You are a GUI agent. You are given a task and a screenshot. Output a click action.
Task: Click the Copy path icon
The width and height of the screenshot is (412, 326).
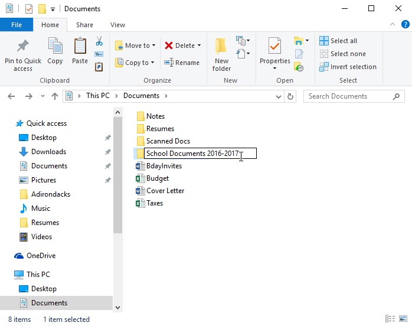click(99, 54)
